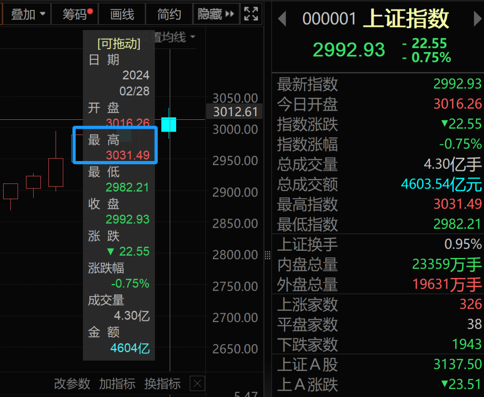Screen dimensions: 484x397
Task: Click the panel splitter grip handle
Action: (x=268, y=255)
